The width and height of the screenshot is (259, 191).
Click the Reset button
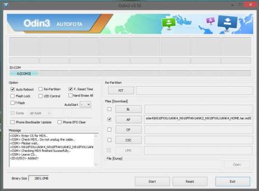190,181
